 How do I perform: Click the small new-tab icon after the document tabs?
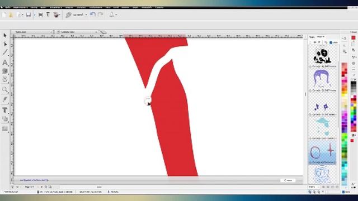103,32
